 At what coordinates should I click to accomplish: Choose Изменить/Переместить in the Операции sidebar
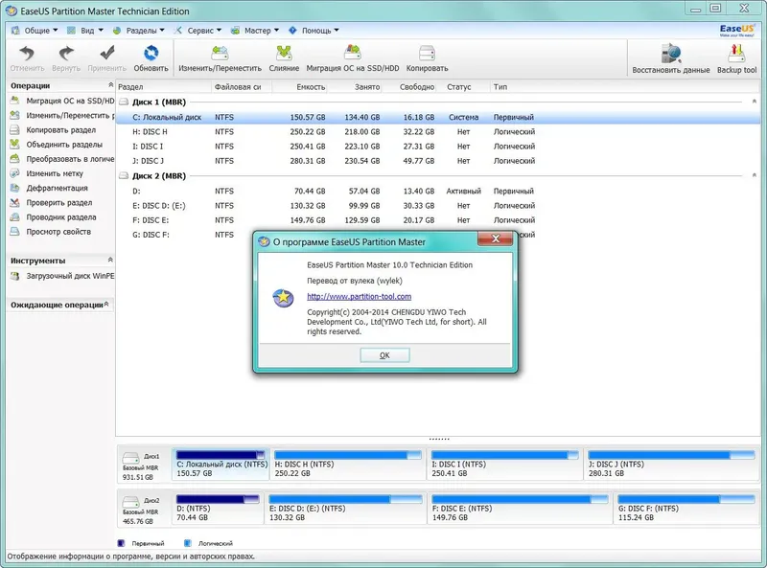coord(62,115)
